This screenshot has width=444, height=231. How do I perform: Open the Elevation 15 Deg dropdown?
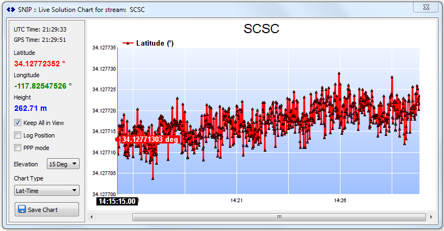(64, 164)
